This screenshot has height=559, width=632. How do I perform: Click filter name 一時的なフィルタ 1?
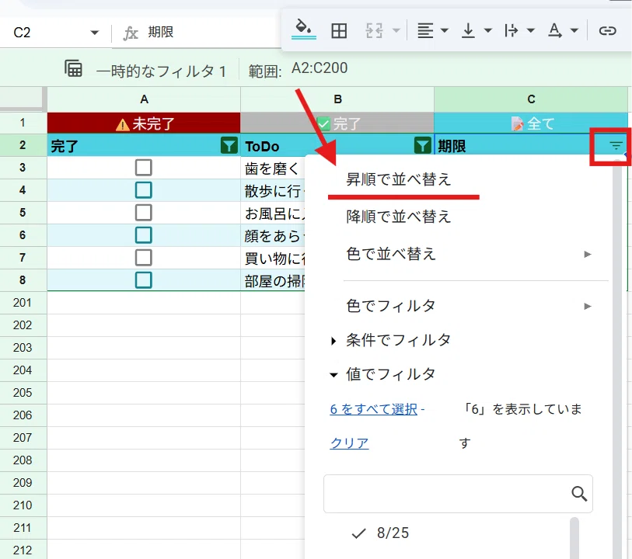161,71
